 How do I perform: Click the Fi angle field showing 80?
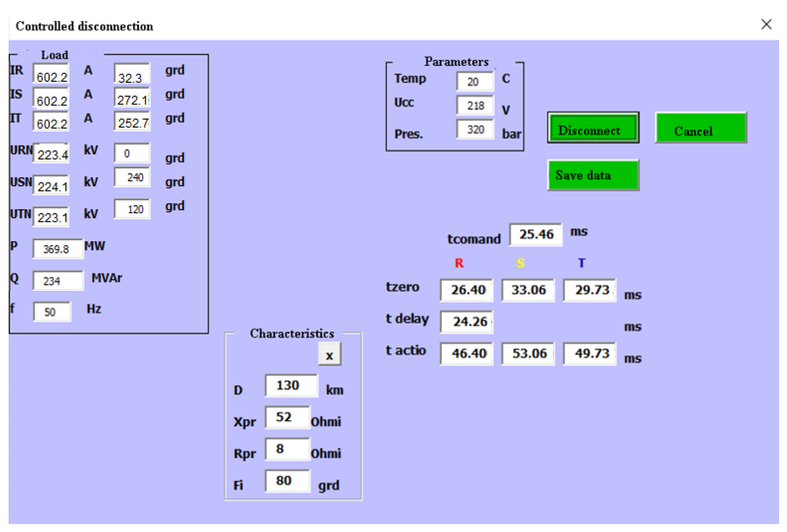pos(287,481)
